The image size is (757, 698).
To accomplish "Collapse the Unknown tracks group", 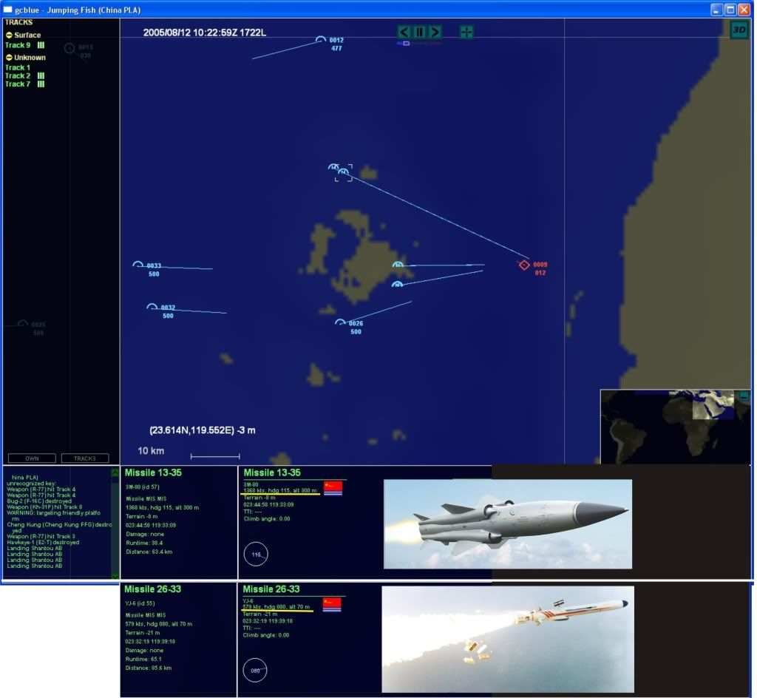I will (9, 58).
